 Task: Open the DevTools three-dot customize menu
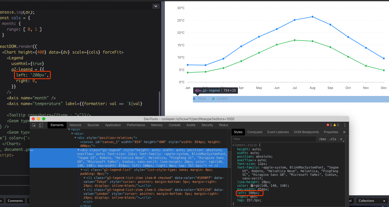[x=345, y=125]
